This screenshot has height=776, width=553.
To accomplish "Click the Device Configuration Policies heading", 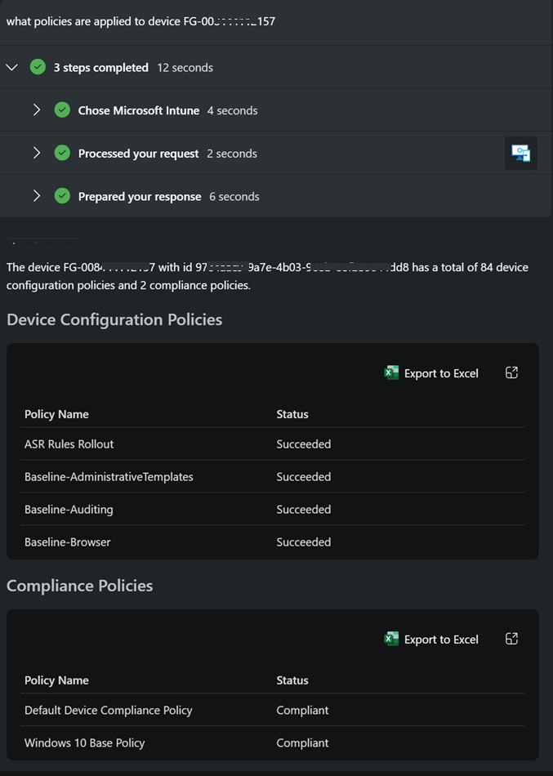I will click(x=114, y=319).
